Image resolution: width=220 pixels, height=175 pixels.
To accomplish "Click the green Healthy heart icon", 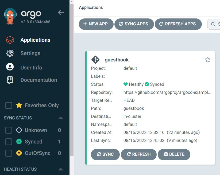I will click(x=126, y=84).
